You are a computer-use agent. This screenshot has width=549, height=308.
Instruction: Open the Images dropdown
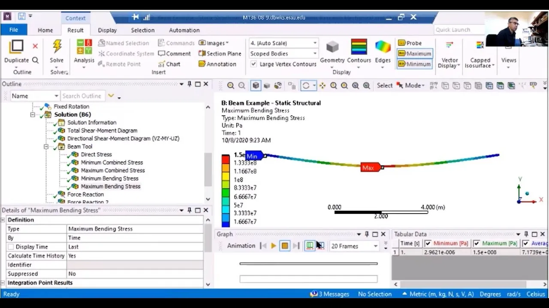214,43
